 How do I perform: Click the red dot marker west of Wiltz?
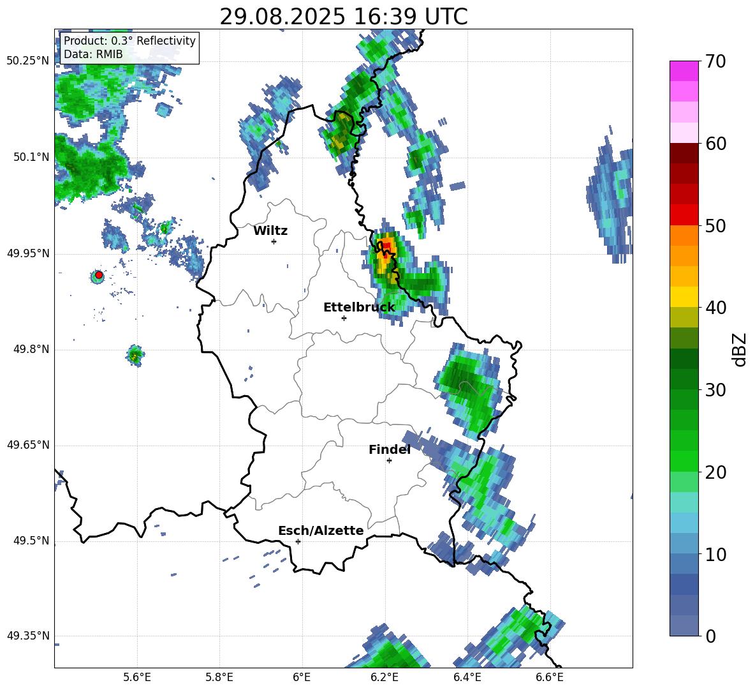(99, 275)
